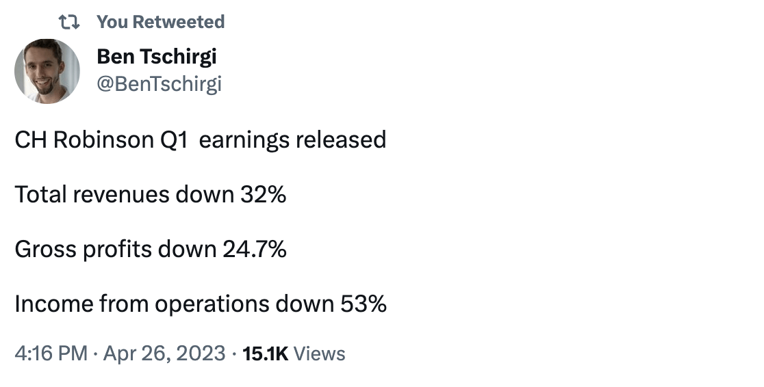This screenshot has width=764, height=387.
Task: Open the "You Retweeted" label
Action: (x=160, y=22)
